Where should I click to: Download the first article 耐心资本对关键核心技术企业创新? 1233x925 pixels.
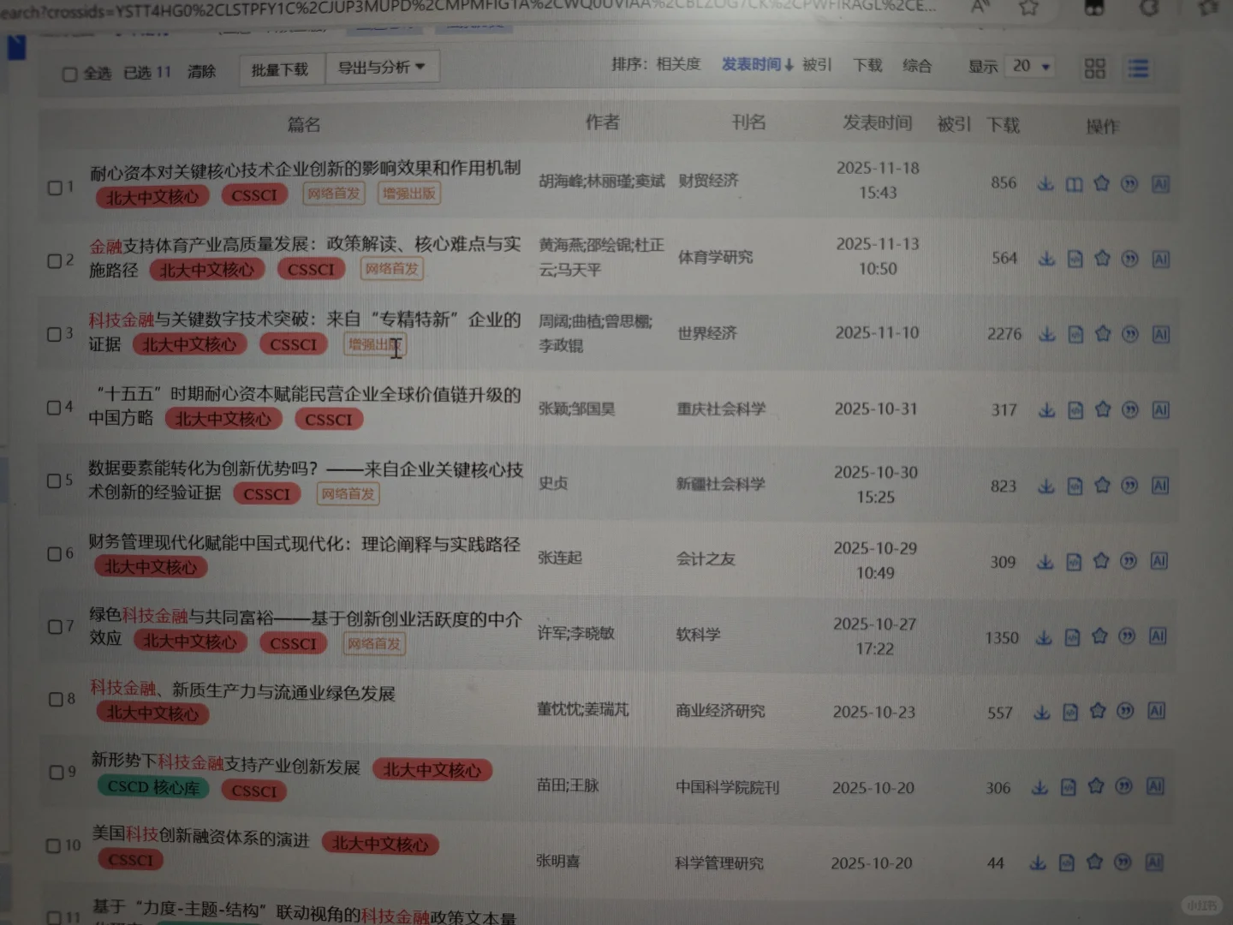(1045, 182)
